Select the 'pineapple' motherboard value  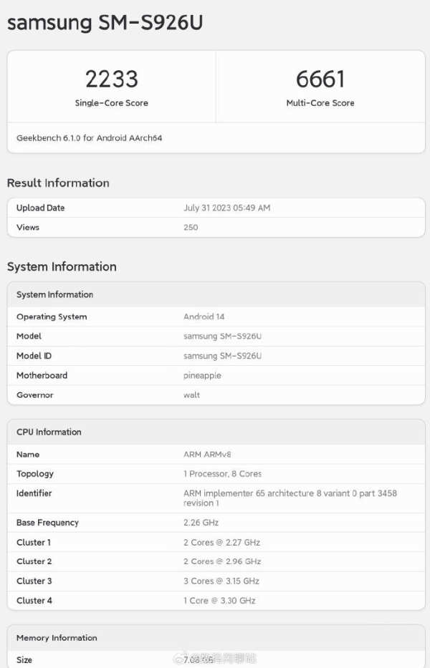coord(202,376)
